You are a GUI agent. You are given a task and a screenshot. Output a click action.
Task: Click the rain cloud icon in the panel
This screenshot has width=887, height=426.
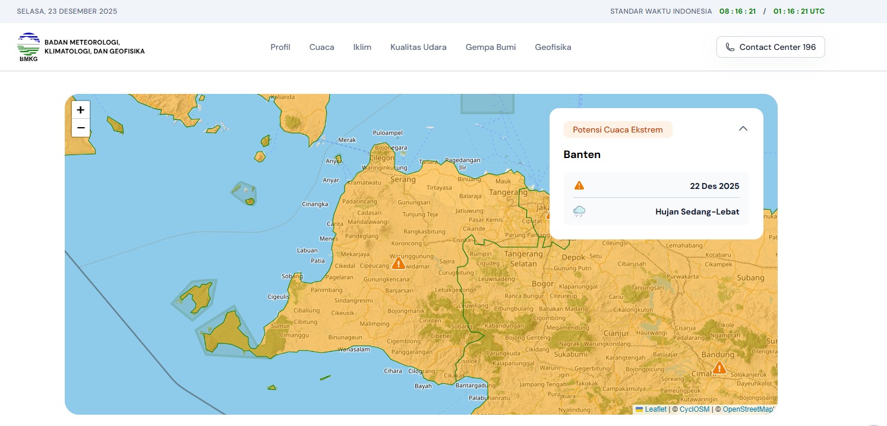coord(579,212)
